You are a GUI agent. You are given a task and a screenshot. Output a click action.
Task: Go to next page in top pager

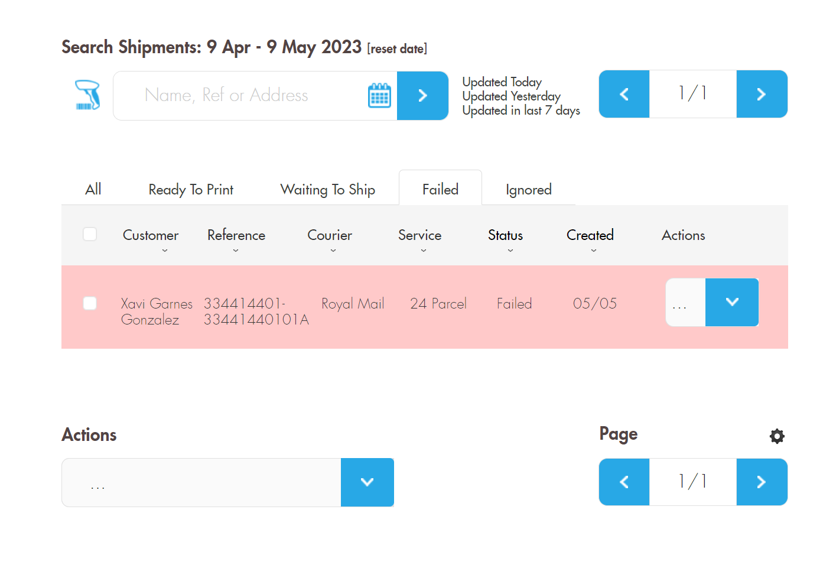(x=762, y=94)
